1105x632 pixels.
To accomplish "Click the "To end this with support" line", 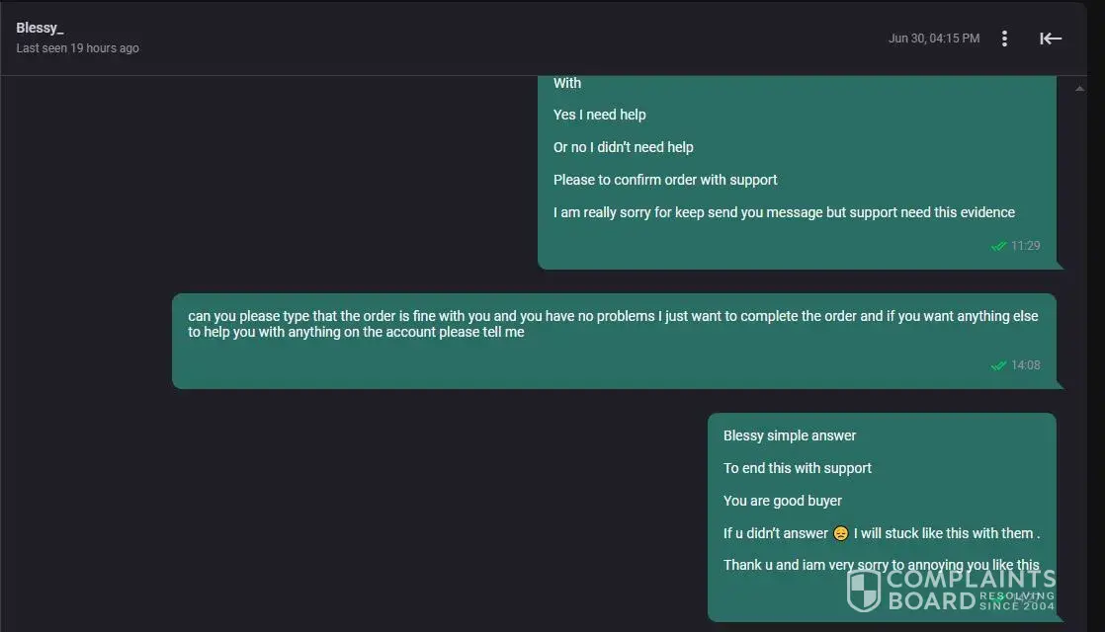I will point(798,468).
